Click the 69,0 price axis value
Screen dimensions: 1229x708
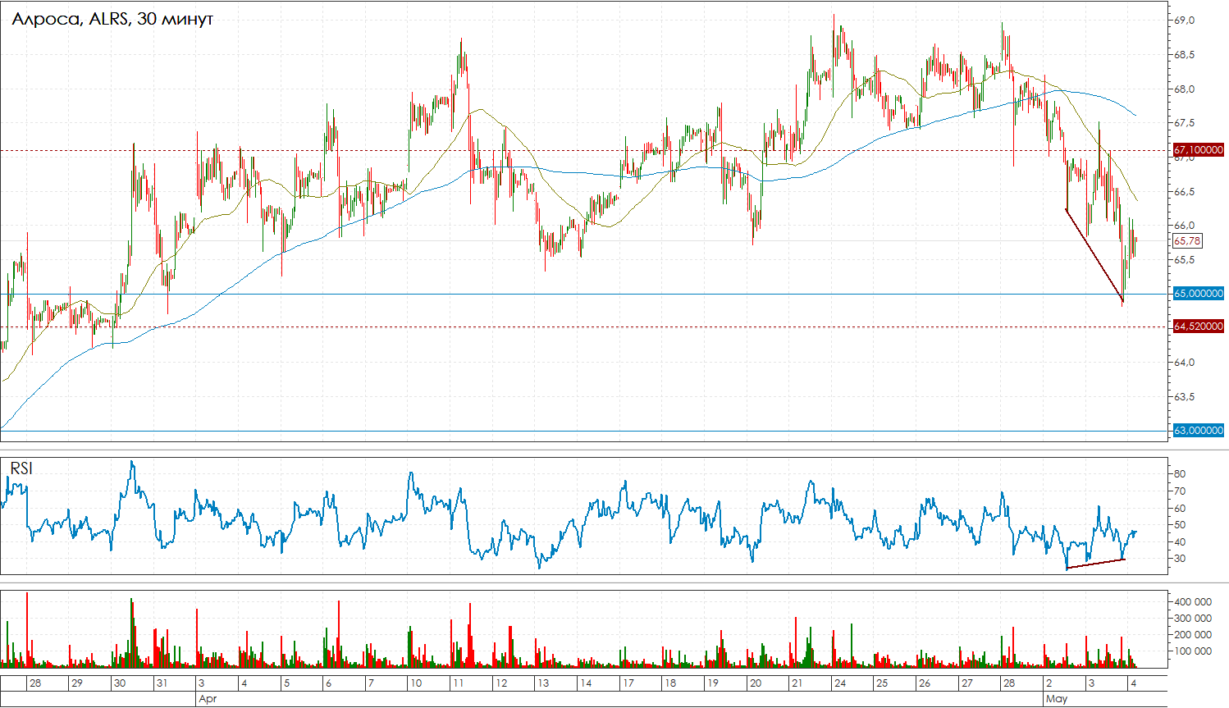tap(1185, 21)
